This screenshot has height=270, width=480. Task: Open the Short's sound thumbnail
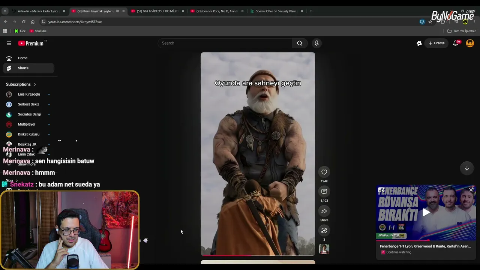pyautogui.click(x=324, y=249)
